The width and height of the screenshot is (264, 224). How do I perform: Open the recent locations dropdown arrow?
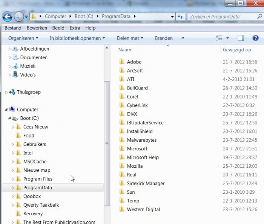point(27,17)
